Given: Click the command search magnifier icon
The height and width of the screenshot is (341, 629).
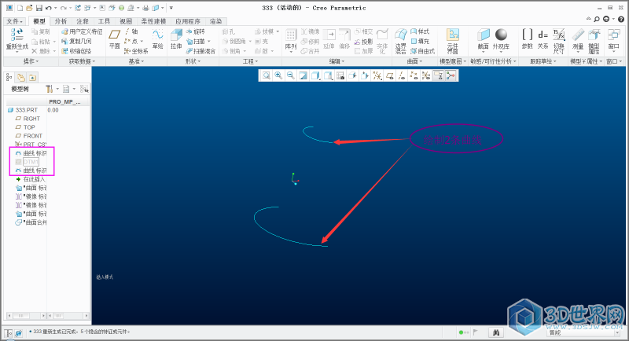Looking at the screenshot, I should [597, 19].
